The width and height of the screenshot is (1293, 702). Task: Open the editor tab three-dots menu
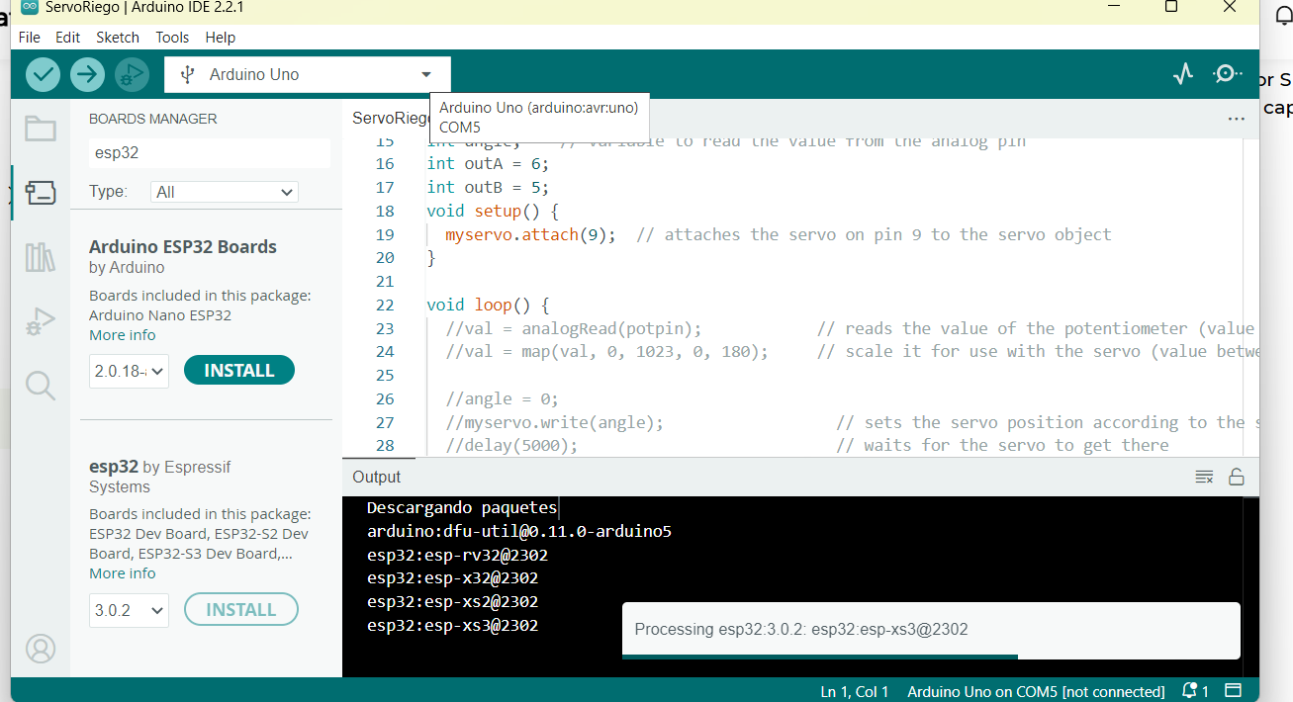(x=1236, y=119)
